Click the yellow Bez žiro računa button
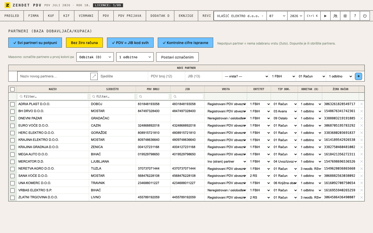Image resolution: width=373 pixels, height=233 pixels. coord(84,43)
